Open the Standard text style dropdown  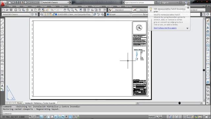(122, 10)
